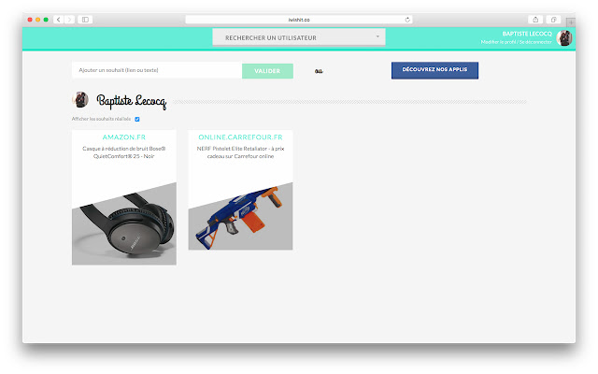Show all tabs using tab overview icon
The image size is (598, 374).
coord(553,20)
